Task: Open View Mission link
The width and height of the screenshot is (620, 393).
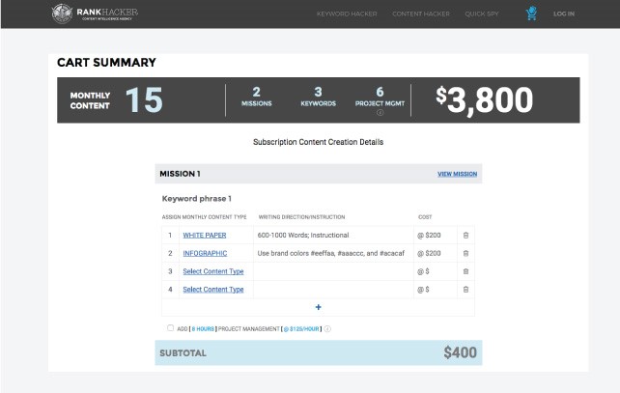Action: (457, 174)
